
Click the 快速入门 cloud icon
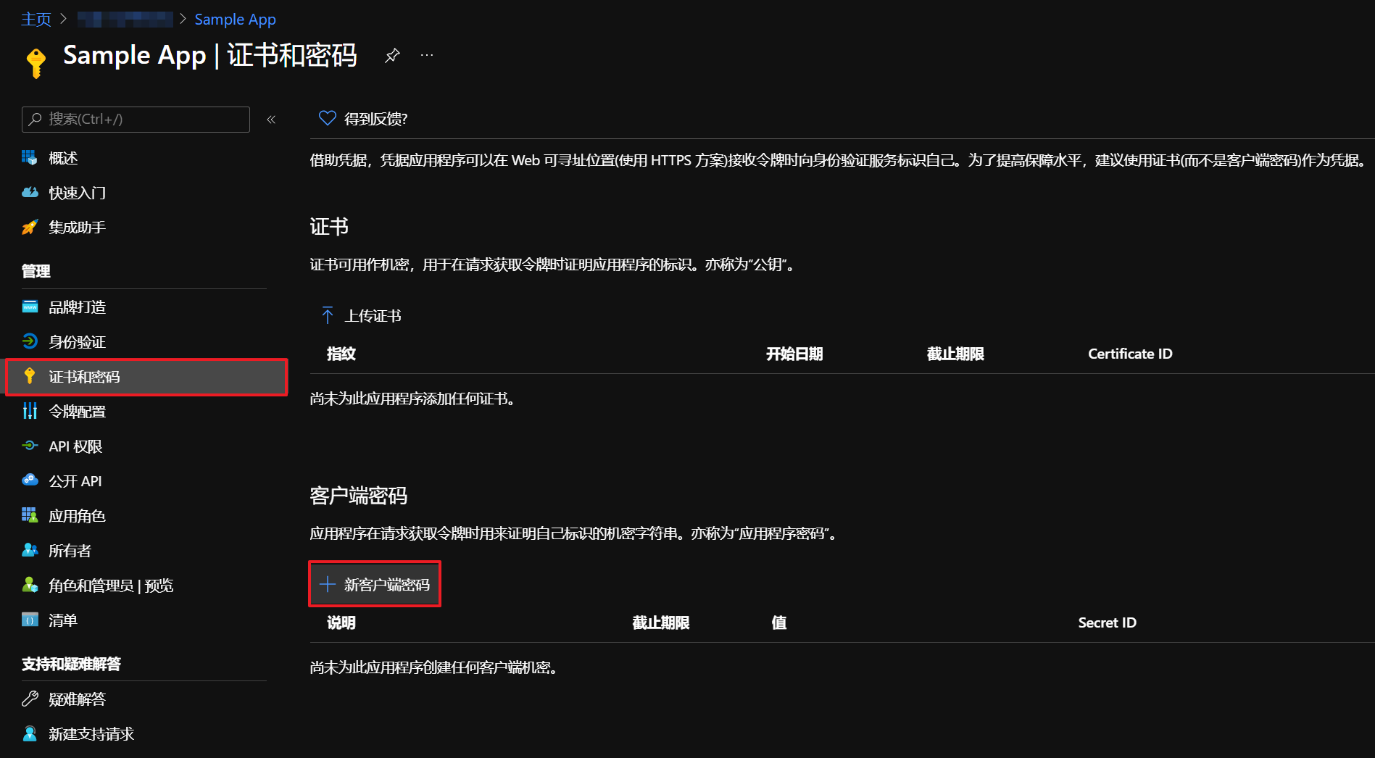click(x=30, y=193)
